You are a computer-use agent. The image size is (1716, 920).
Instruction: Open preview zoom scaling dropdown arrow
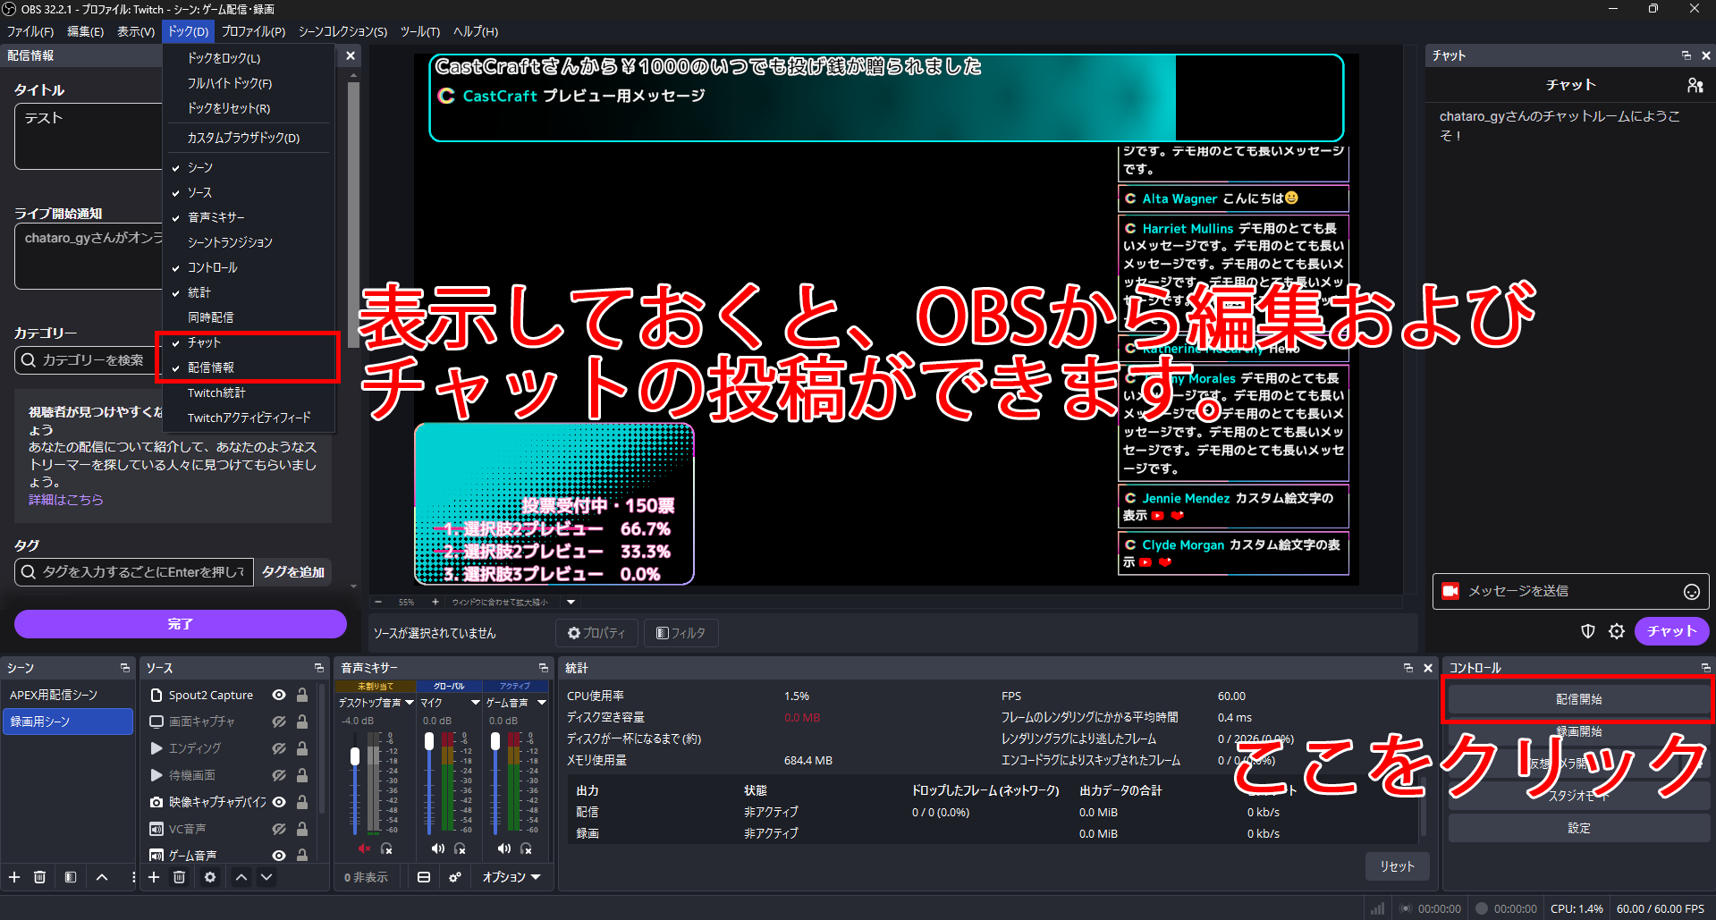pyautogui.click(x=571, y=602)
